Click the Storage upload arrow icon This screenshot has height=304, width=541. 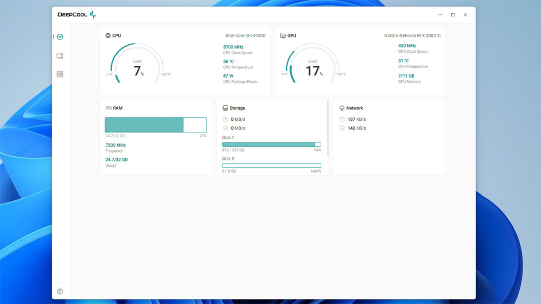pos(226,119)
